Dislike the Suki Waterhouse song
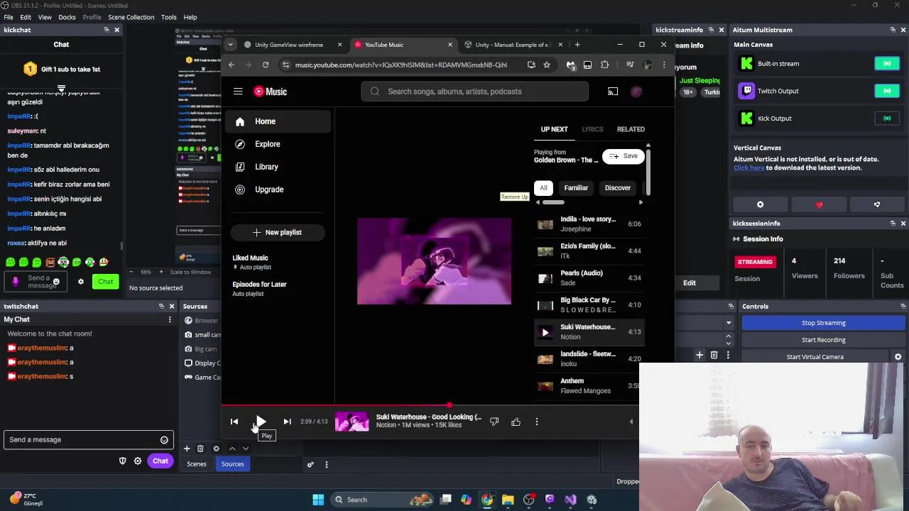This screenshot has width=909, height=511. 494,422
